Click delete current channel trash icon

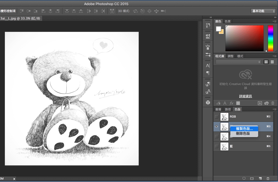click(268, 178)
